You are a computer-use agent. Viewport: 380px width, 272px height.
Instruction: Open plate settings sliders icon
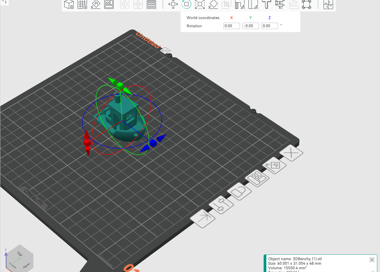221,205
